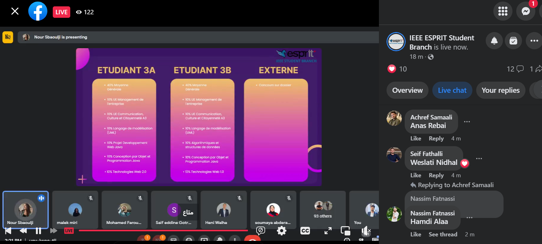Screen dimensions: 542x244
Task: Turn on notifications with bell icon
Action: point(494,41)
